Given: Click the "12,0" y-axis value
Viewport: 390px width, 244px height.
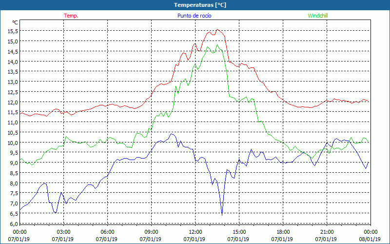Looking at the screenshot, I should pyautogui.click(x=13, y=102).
